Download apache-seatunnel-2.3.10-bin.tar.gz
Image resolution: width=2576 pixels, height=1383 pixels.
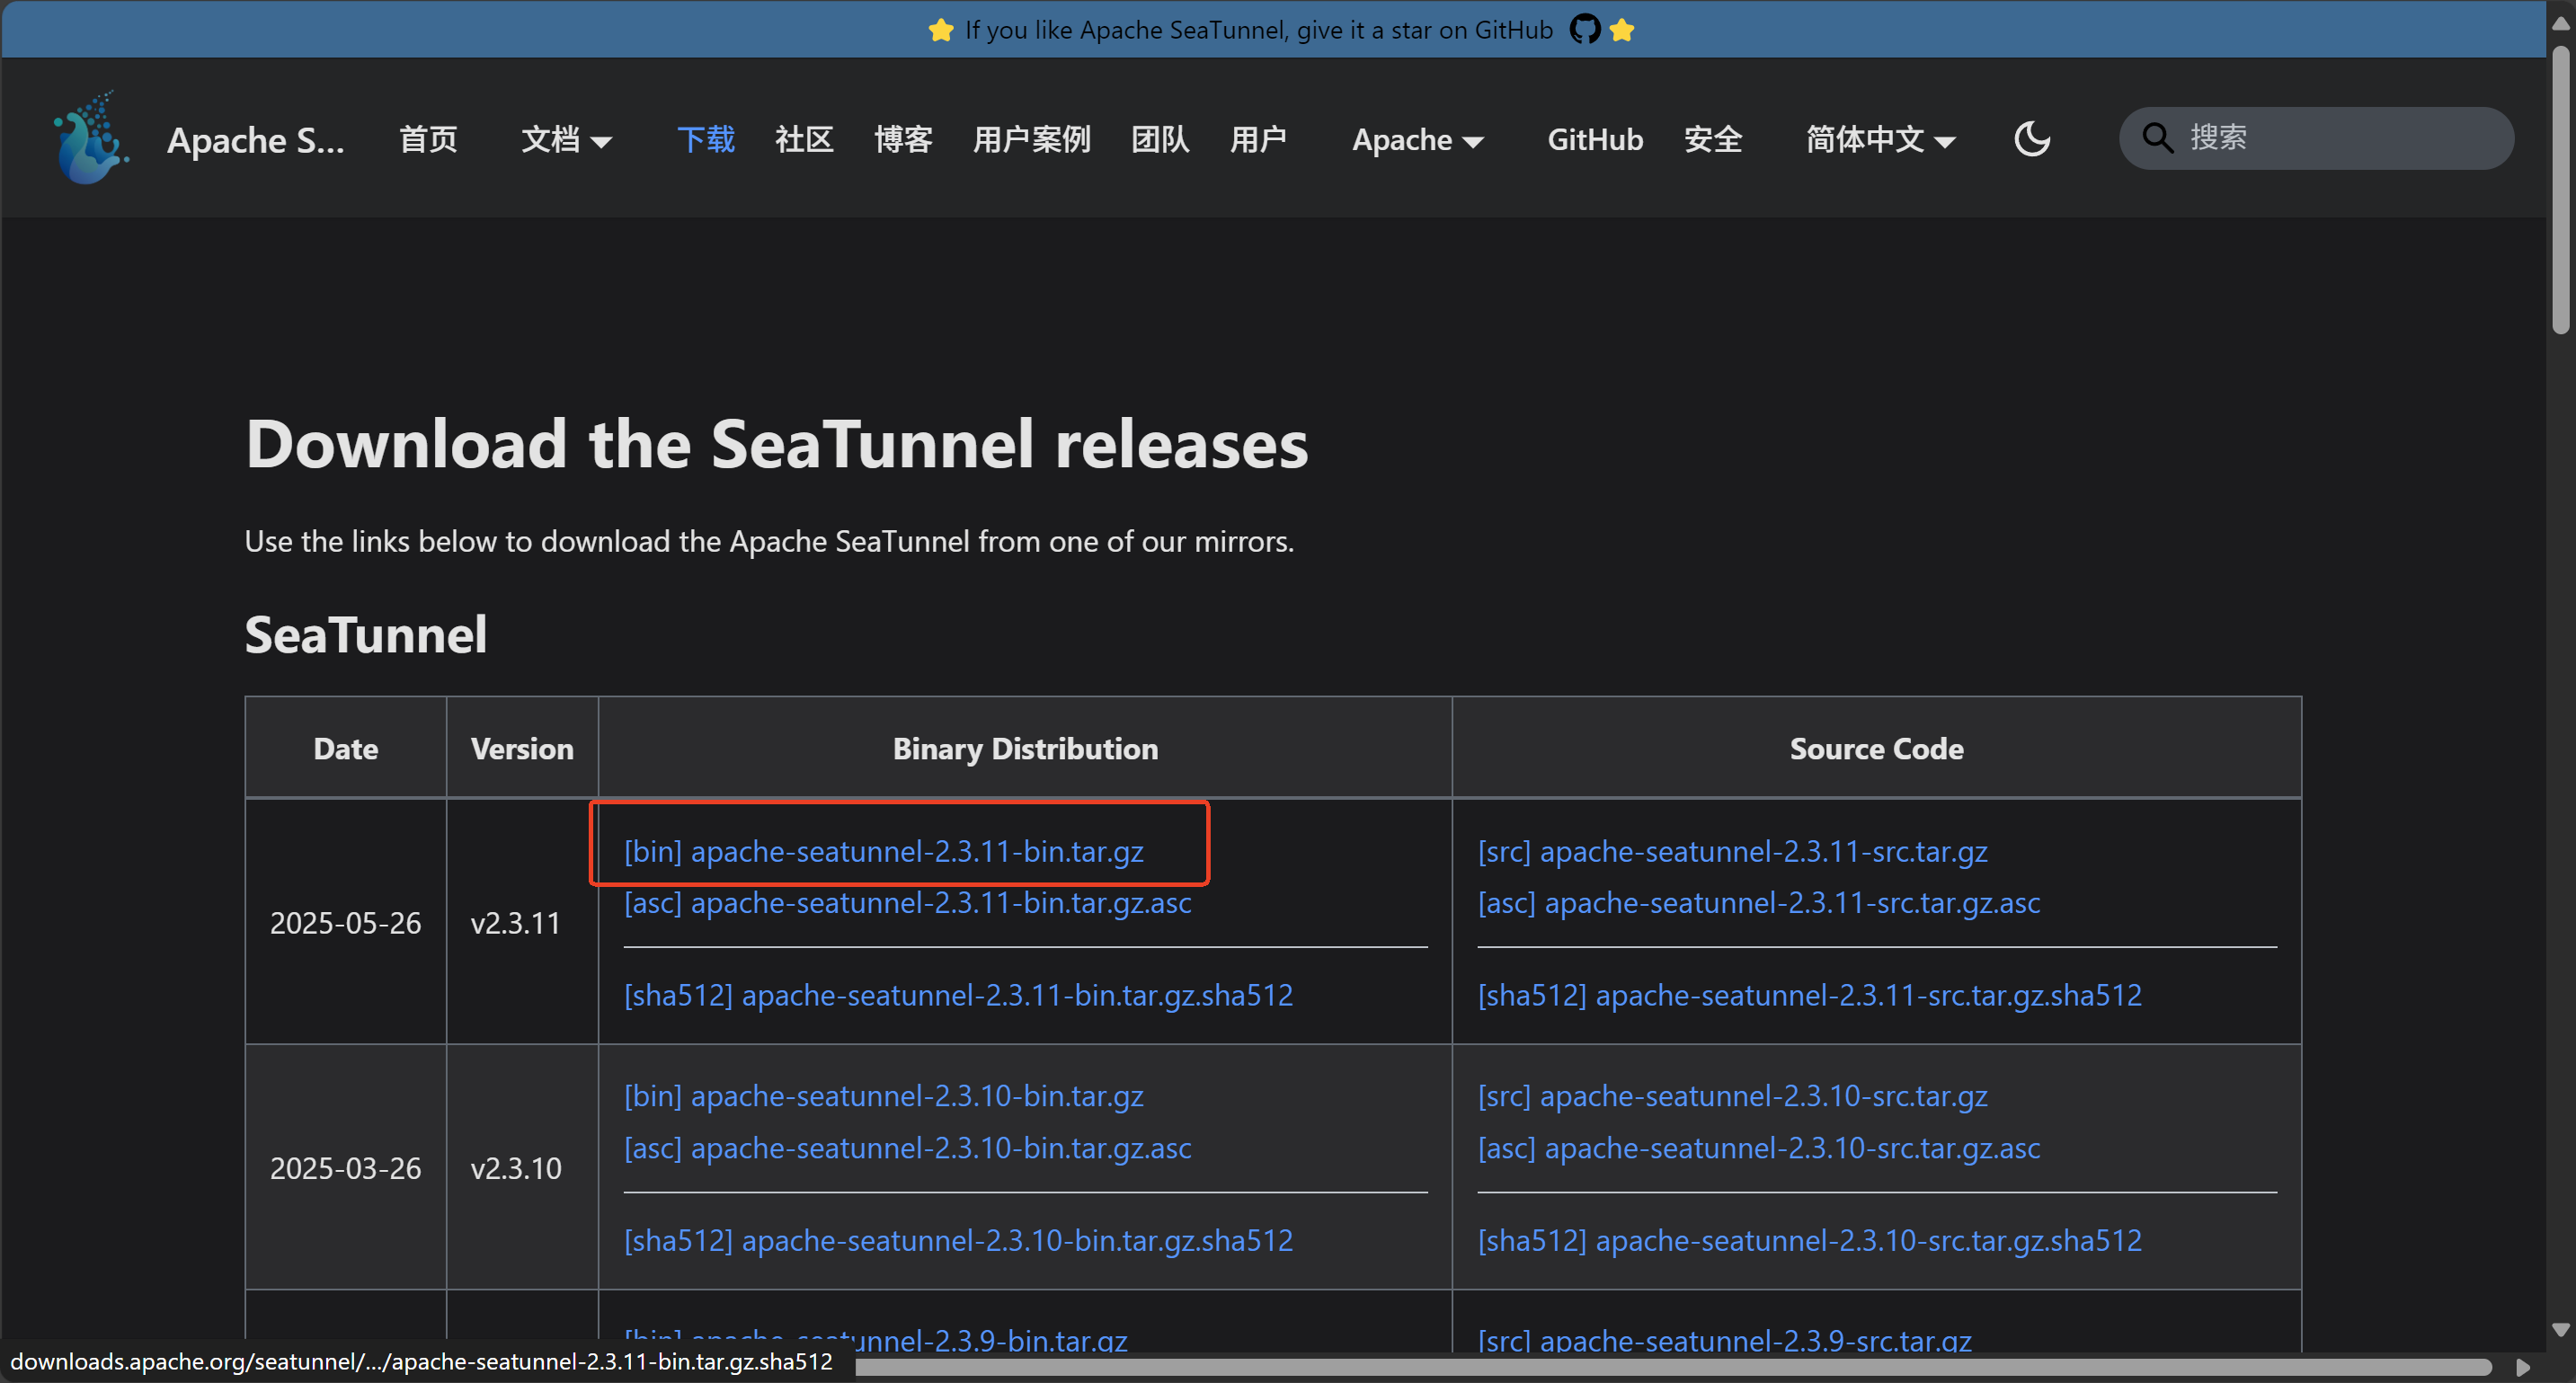(883, 1096)
